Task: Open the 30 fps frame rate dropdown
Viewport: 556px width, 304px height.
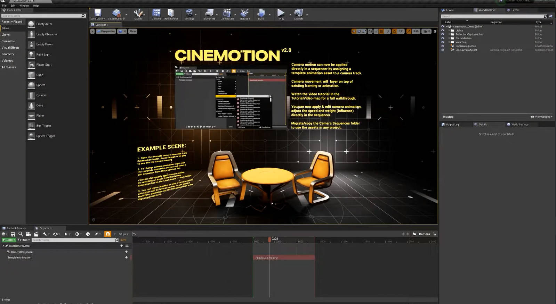Action: (123, 234)
